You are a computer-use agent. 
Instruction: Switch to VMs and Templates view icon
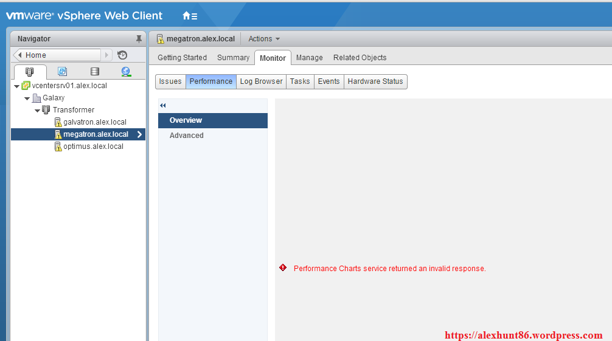[62, 72]
